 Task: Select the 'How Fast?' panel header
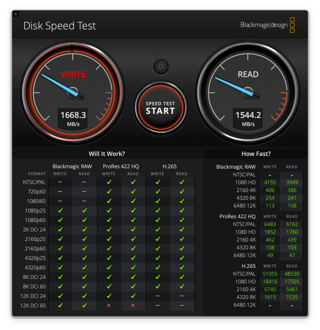[256, 154]
